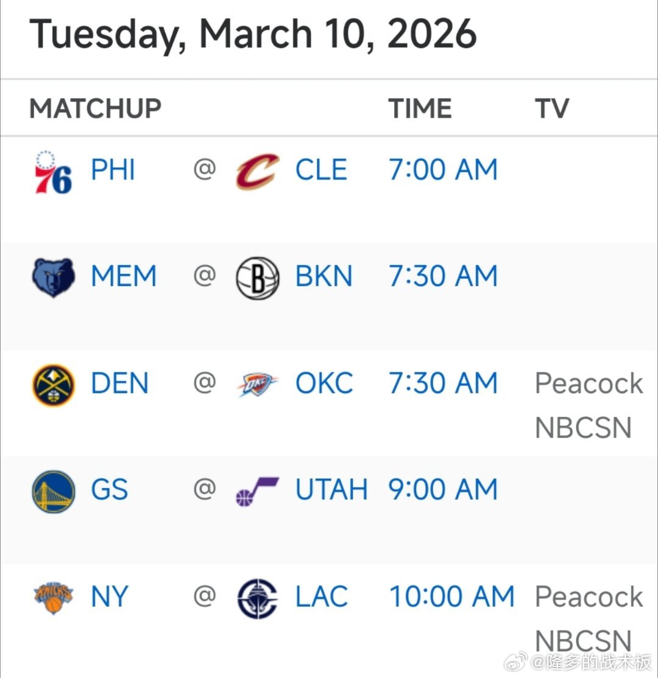Open the LAC team link
Viewport: 658px width, 678px height.
click(322, 596)
